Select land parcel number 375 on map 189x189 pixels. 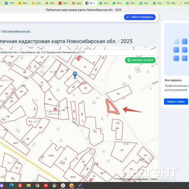[118, 94]
